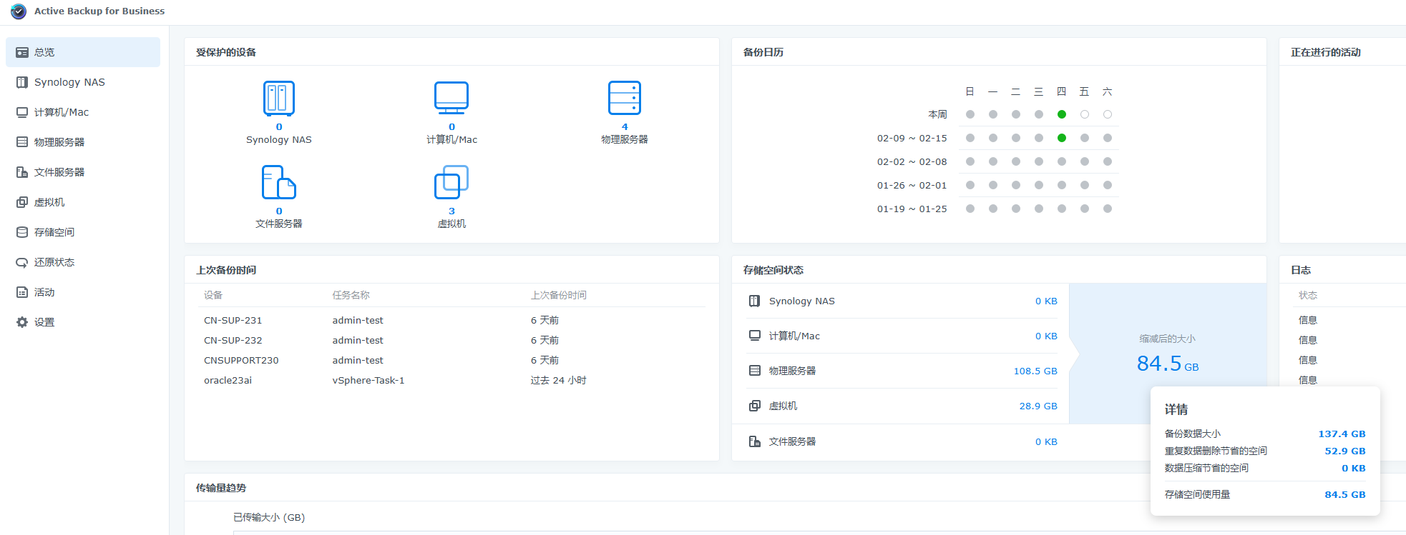Click the 文件服务器 icon in 存储空间状态
This screenshot has width=1406, height=535.
[754, 441]
